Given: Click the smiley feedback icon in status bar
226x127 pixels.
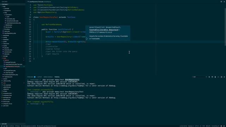Looking at the screenshot, I should tap(221, 126).
